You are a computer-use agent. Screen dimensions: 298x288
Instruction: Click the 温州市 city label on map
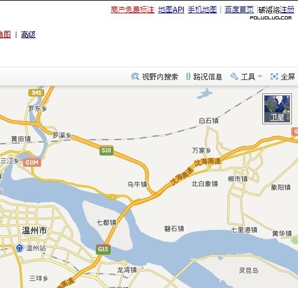[x=35, y=230]
